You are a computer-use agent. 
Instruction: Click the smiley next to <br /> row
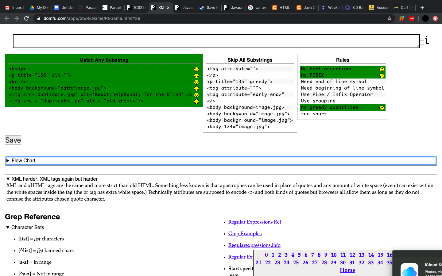[196, 82]
